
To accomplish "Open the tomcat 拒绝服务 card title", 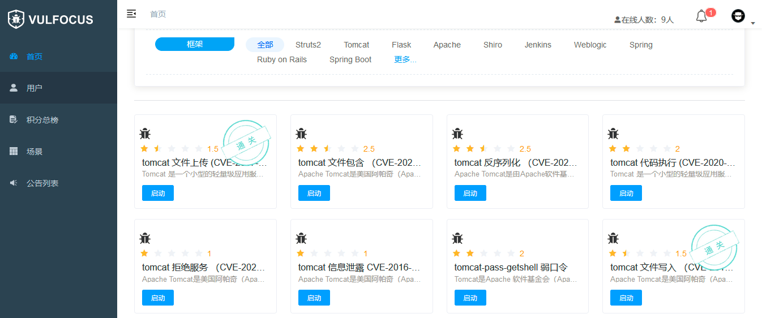I will (204, 268).
